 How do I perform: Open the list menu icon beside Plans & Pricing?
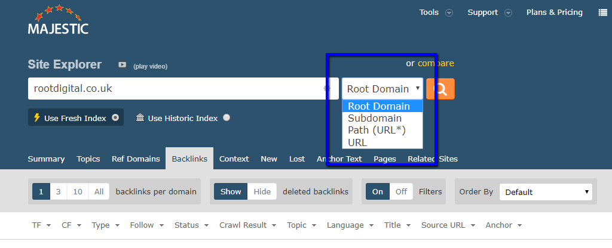pos(602,13)
